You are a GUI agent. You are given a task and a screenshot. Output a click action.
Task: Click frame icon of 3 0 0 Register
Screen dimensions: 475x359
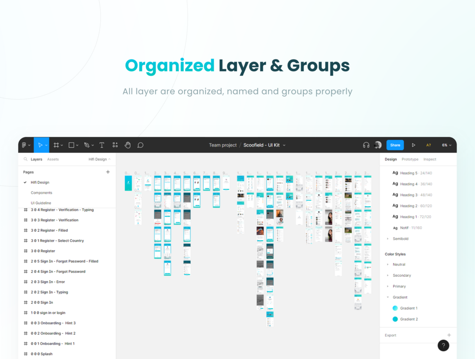[26, 251]
